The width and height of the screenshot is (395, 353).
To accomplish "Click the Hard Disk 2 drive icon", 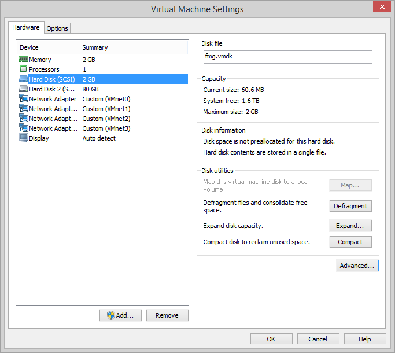I will 24,89.
